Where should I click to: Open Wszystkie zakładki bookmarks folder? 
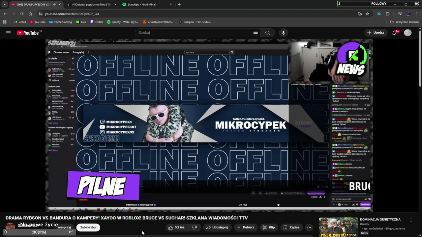click(404, 22)
